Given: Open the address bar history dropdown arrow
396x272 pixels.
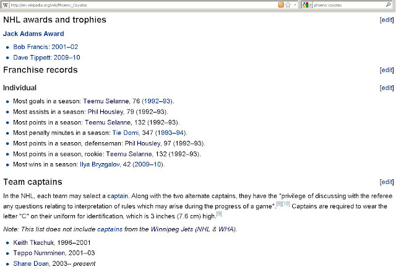Looking at the screenshot, I should [295, 5].
